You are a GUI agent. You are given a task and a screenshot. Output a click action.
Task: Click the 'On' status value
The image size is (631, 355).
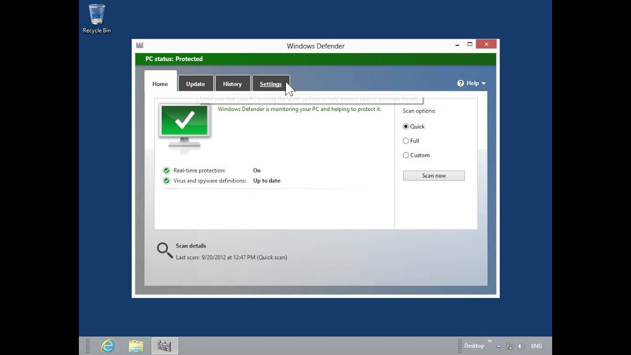click(257, 171)
